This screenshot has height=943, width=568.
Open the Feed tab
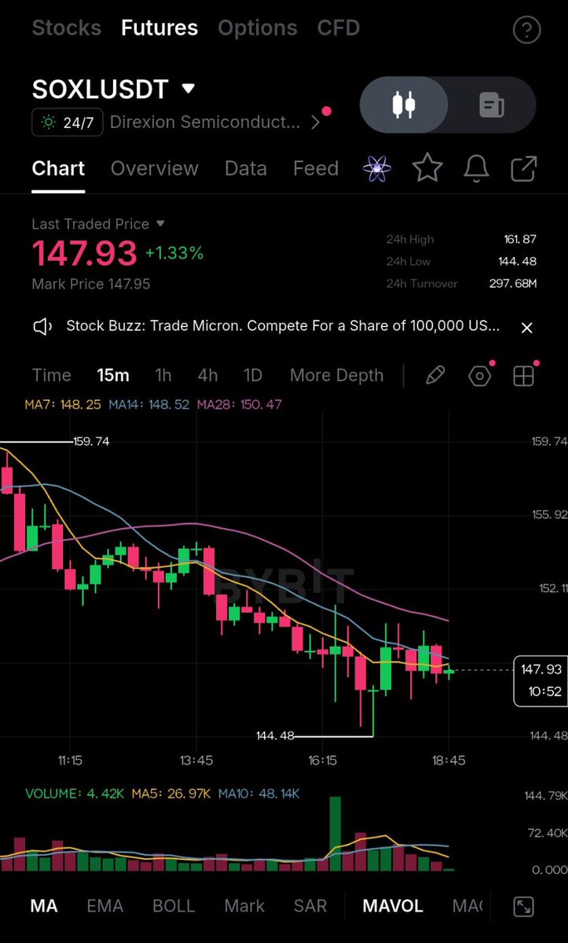(x=316, y=168)
